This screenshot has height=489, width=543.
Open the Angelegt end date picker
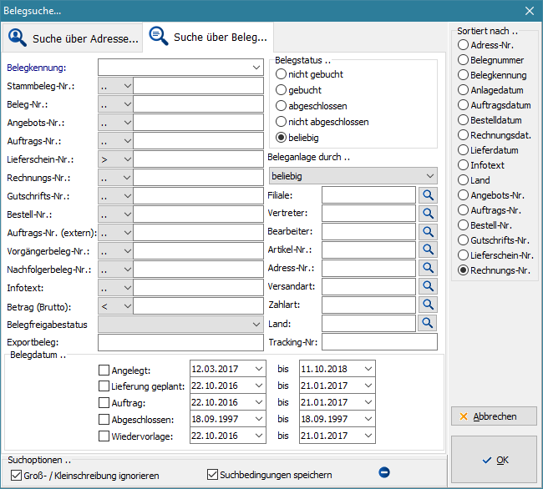pyautogui.click(x=368, y=369)
